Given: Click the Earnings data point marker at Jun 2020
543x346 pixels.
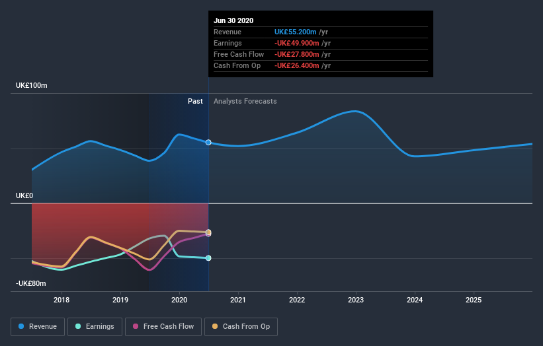Looking at the screenshot, I should pos(208,258).
